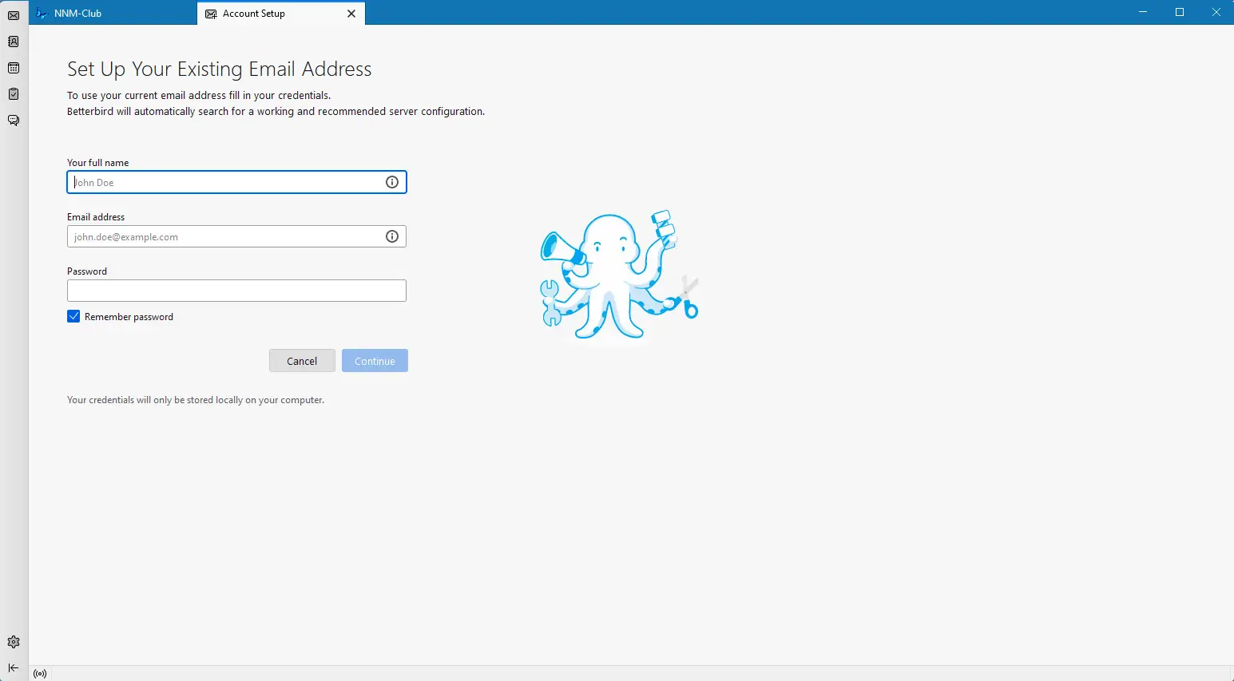1234x681 pixels.
Task: Close the Account Setup tab
Action: pos(351,14)
